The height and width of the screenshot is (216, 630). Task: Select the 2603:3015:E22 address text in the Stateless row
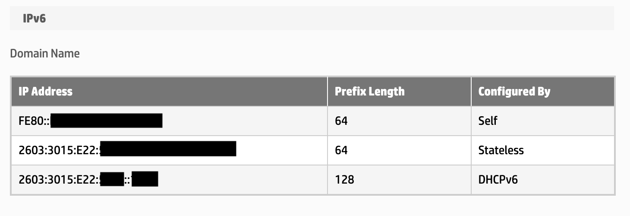[59, 150]
